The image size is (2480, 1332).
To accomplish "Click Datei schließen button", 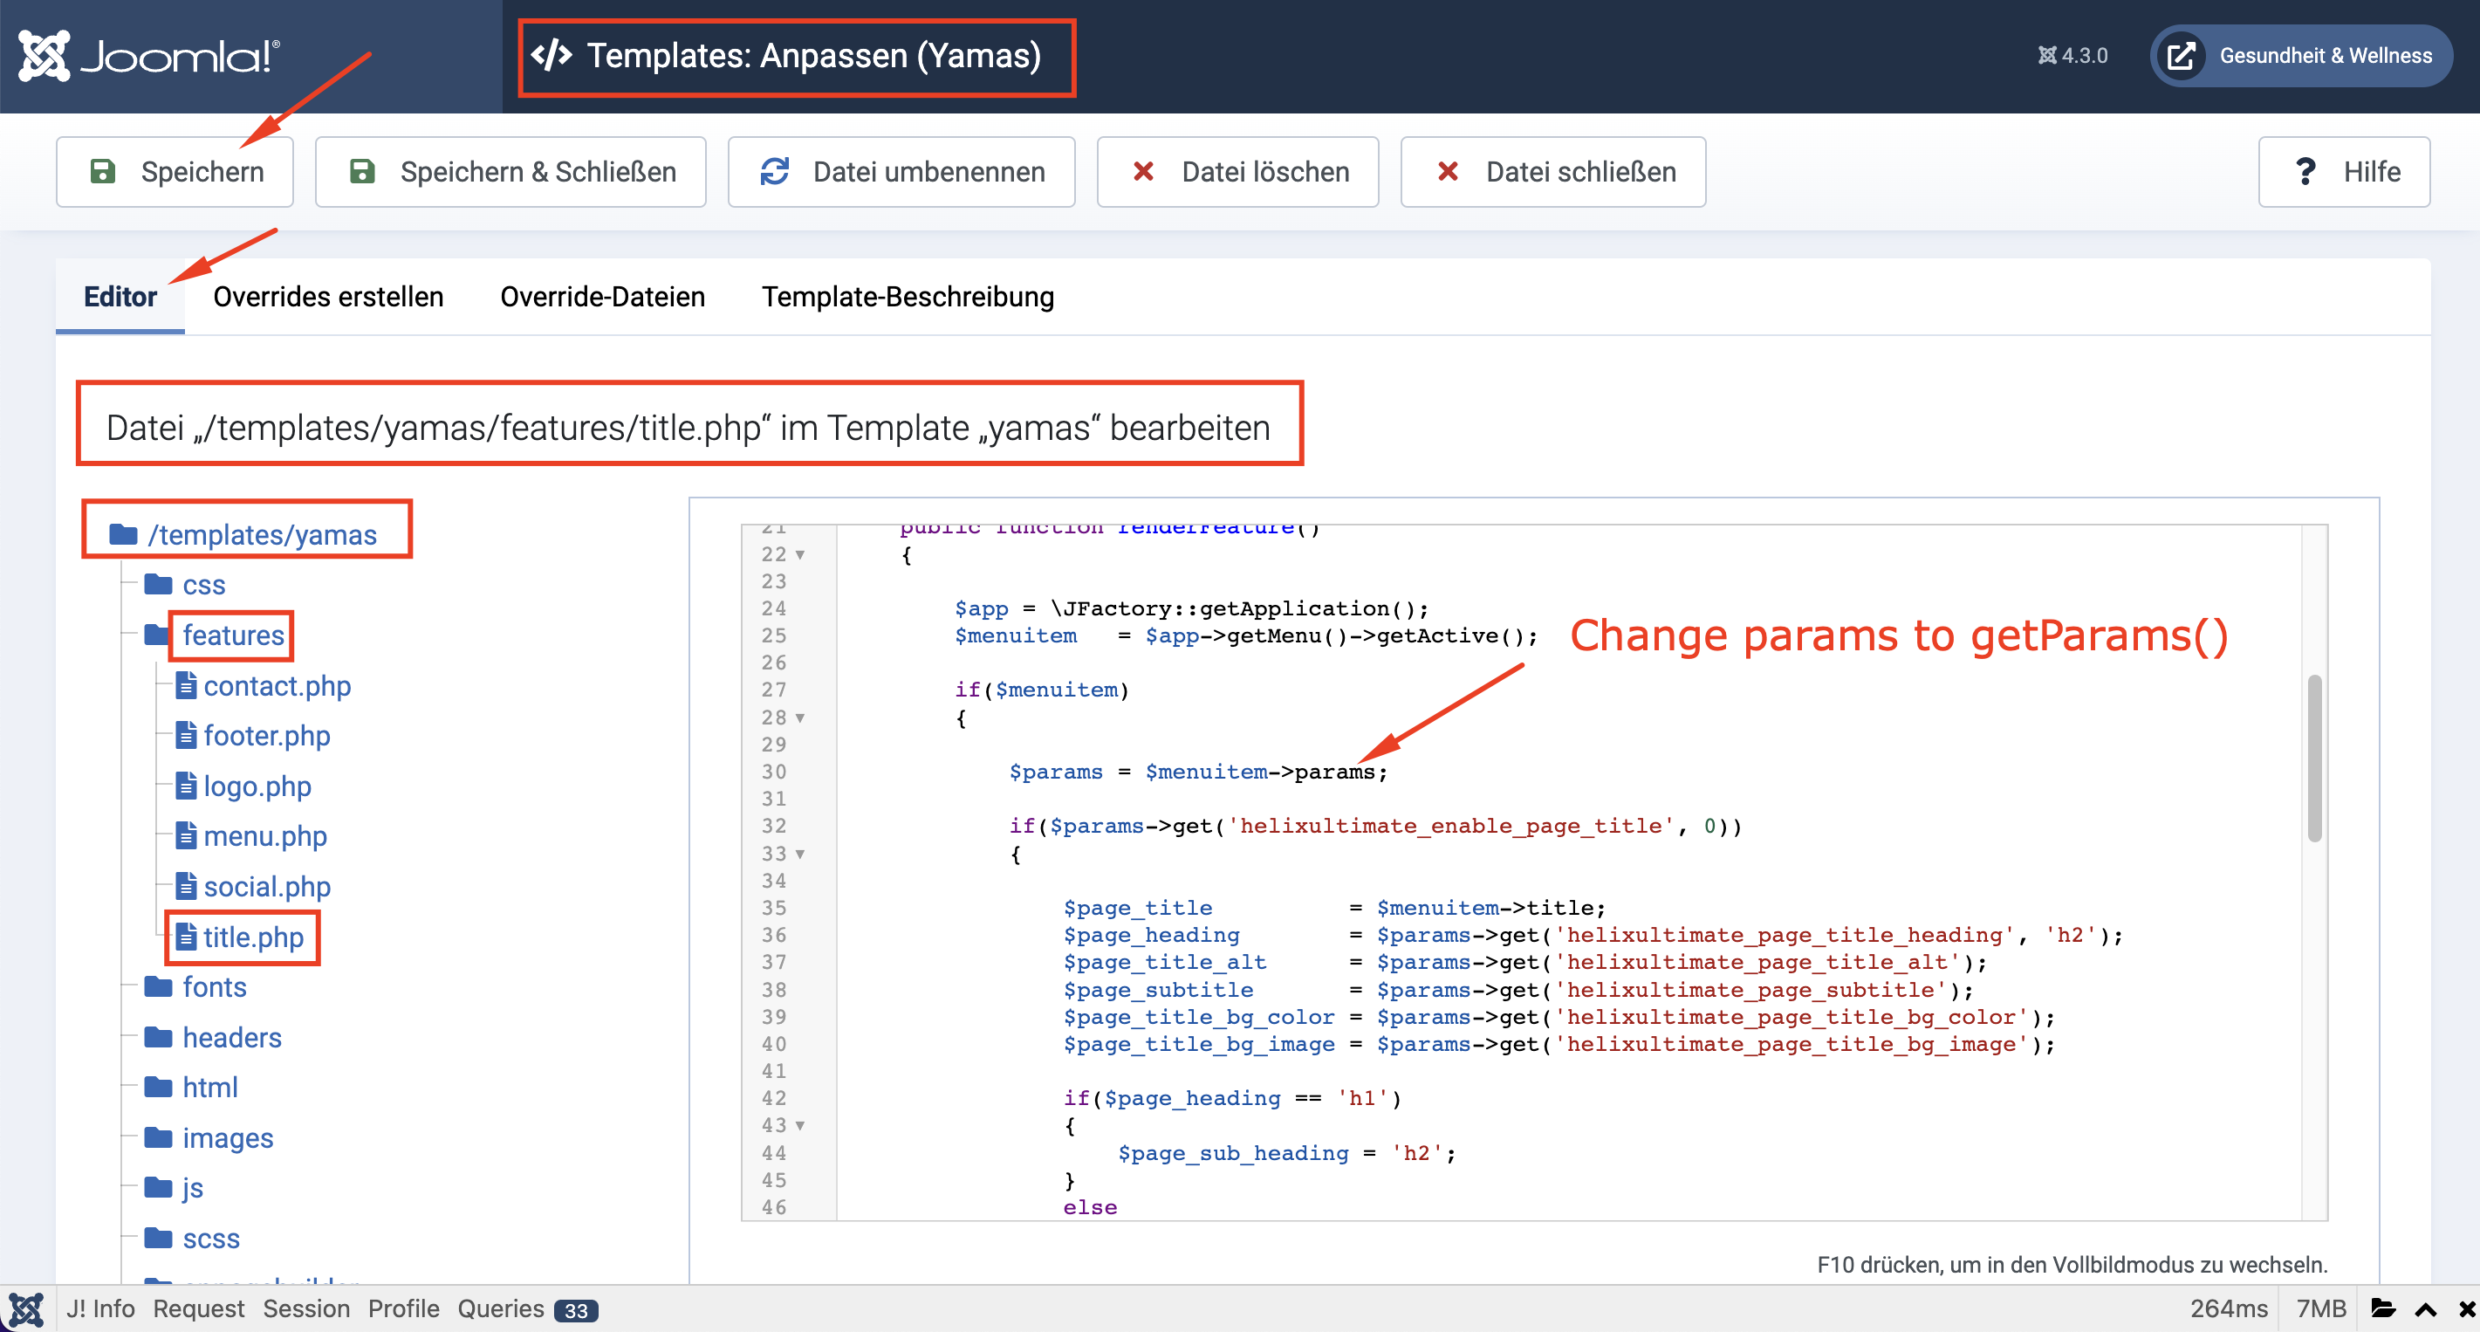I will 1554,171.
